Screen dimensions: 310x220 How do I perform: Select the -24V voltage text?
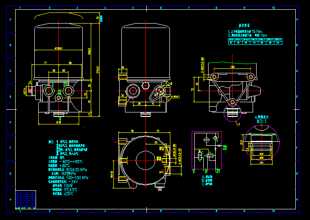click(73, 182)
